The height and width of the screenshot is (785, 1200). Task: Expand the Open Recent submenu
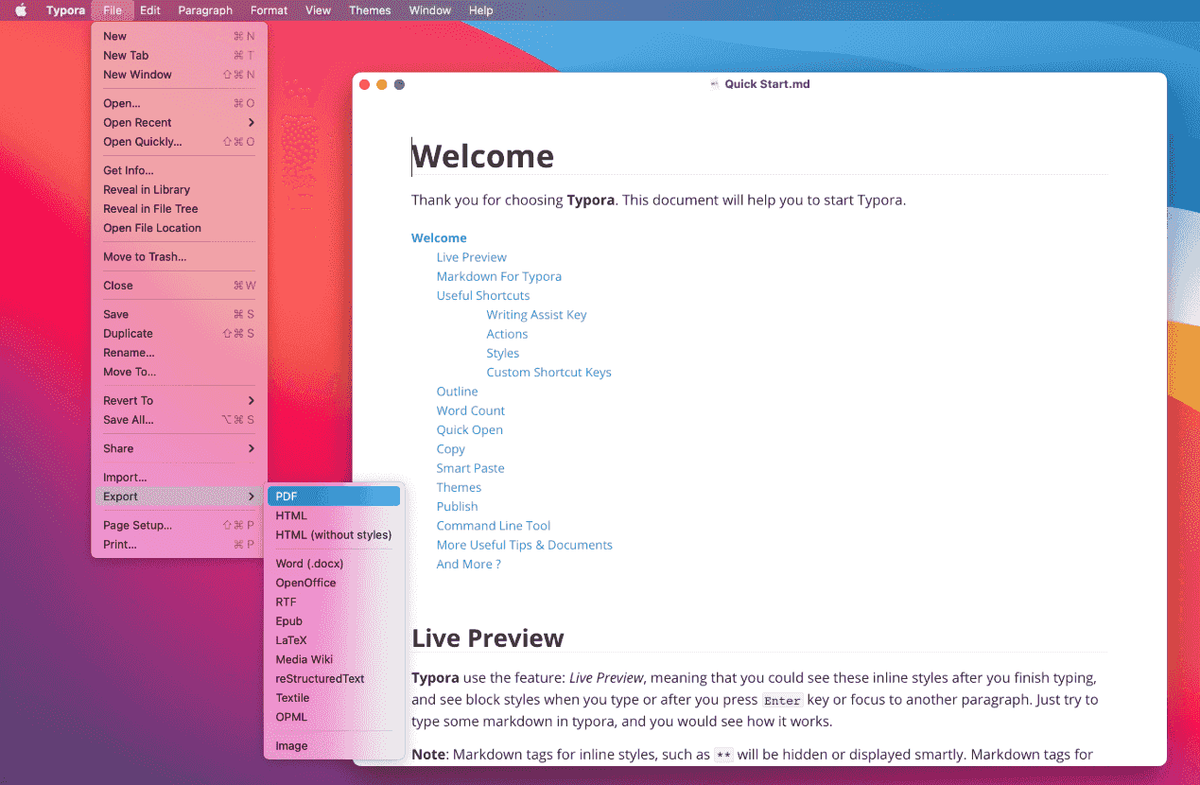(x=251, y=123)
